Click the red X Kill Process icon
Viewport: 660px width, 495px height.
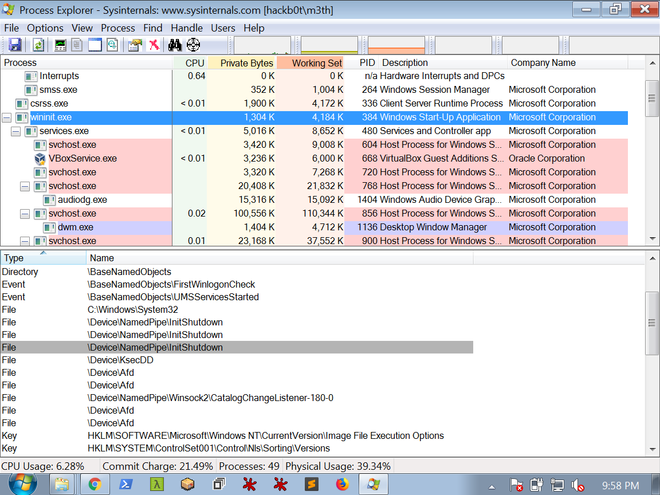[155, 45]
